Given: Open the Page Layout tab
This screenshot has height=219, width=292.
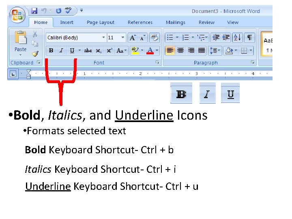Looking at the screenshot, I should [101, 22].
